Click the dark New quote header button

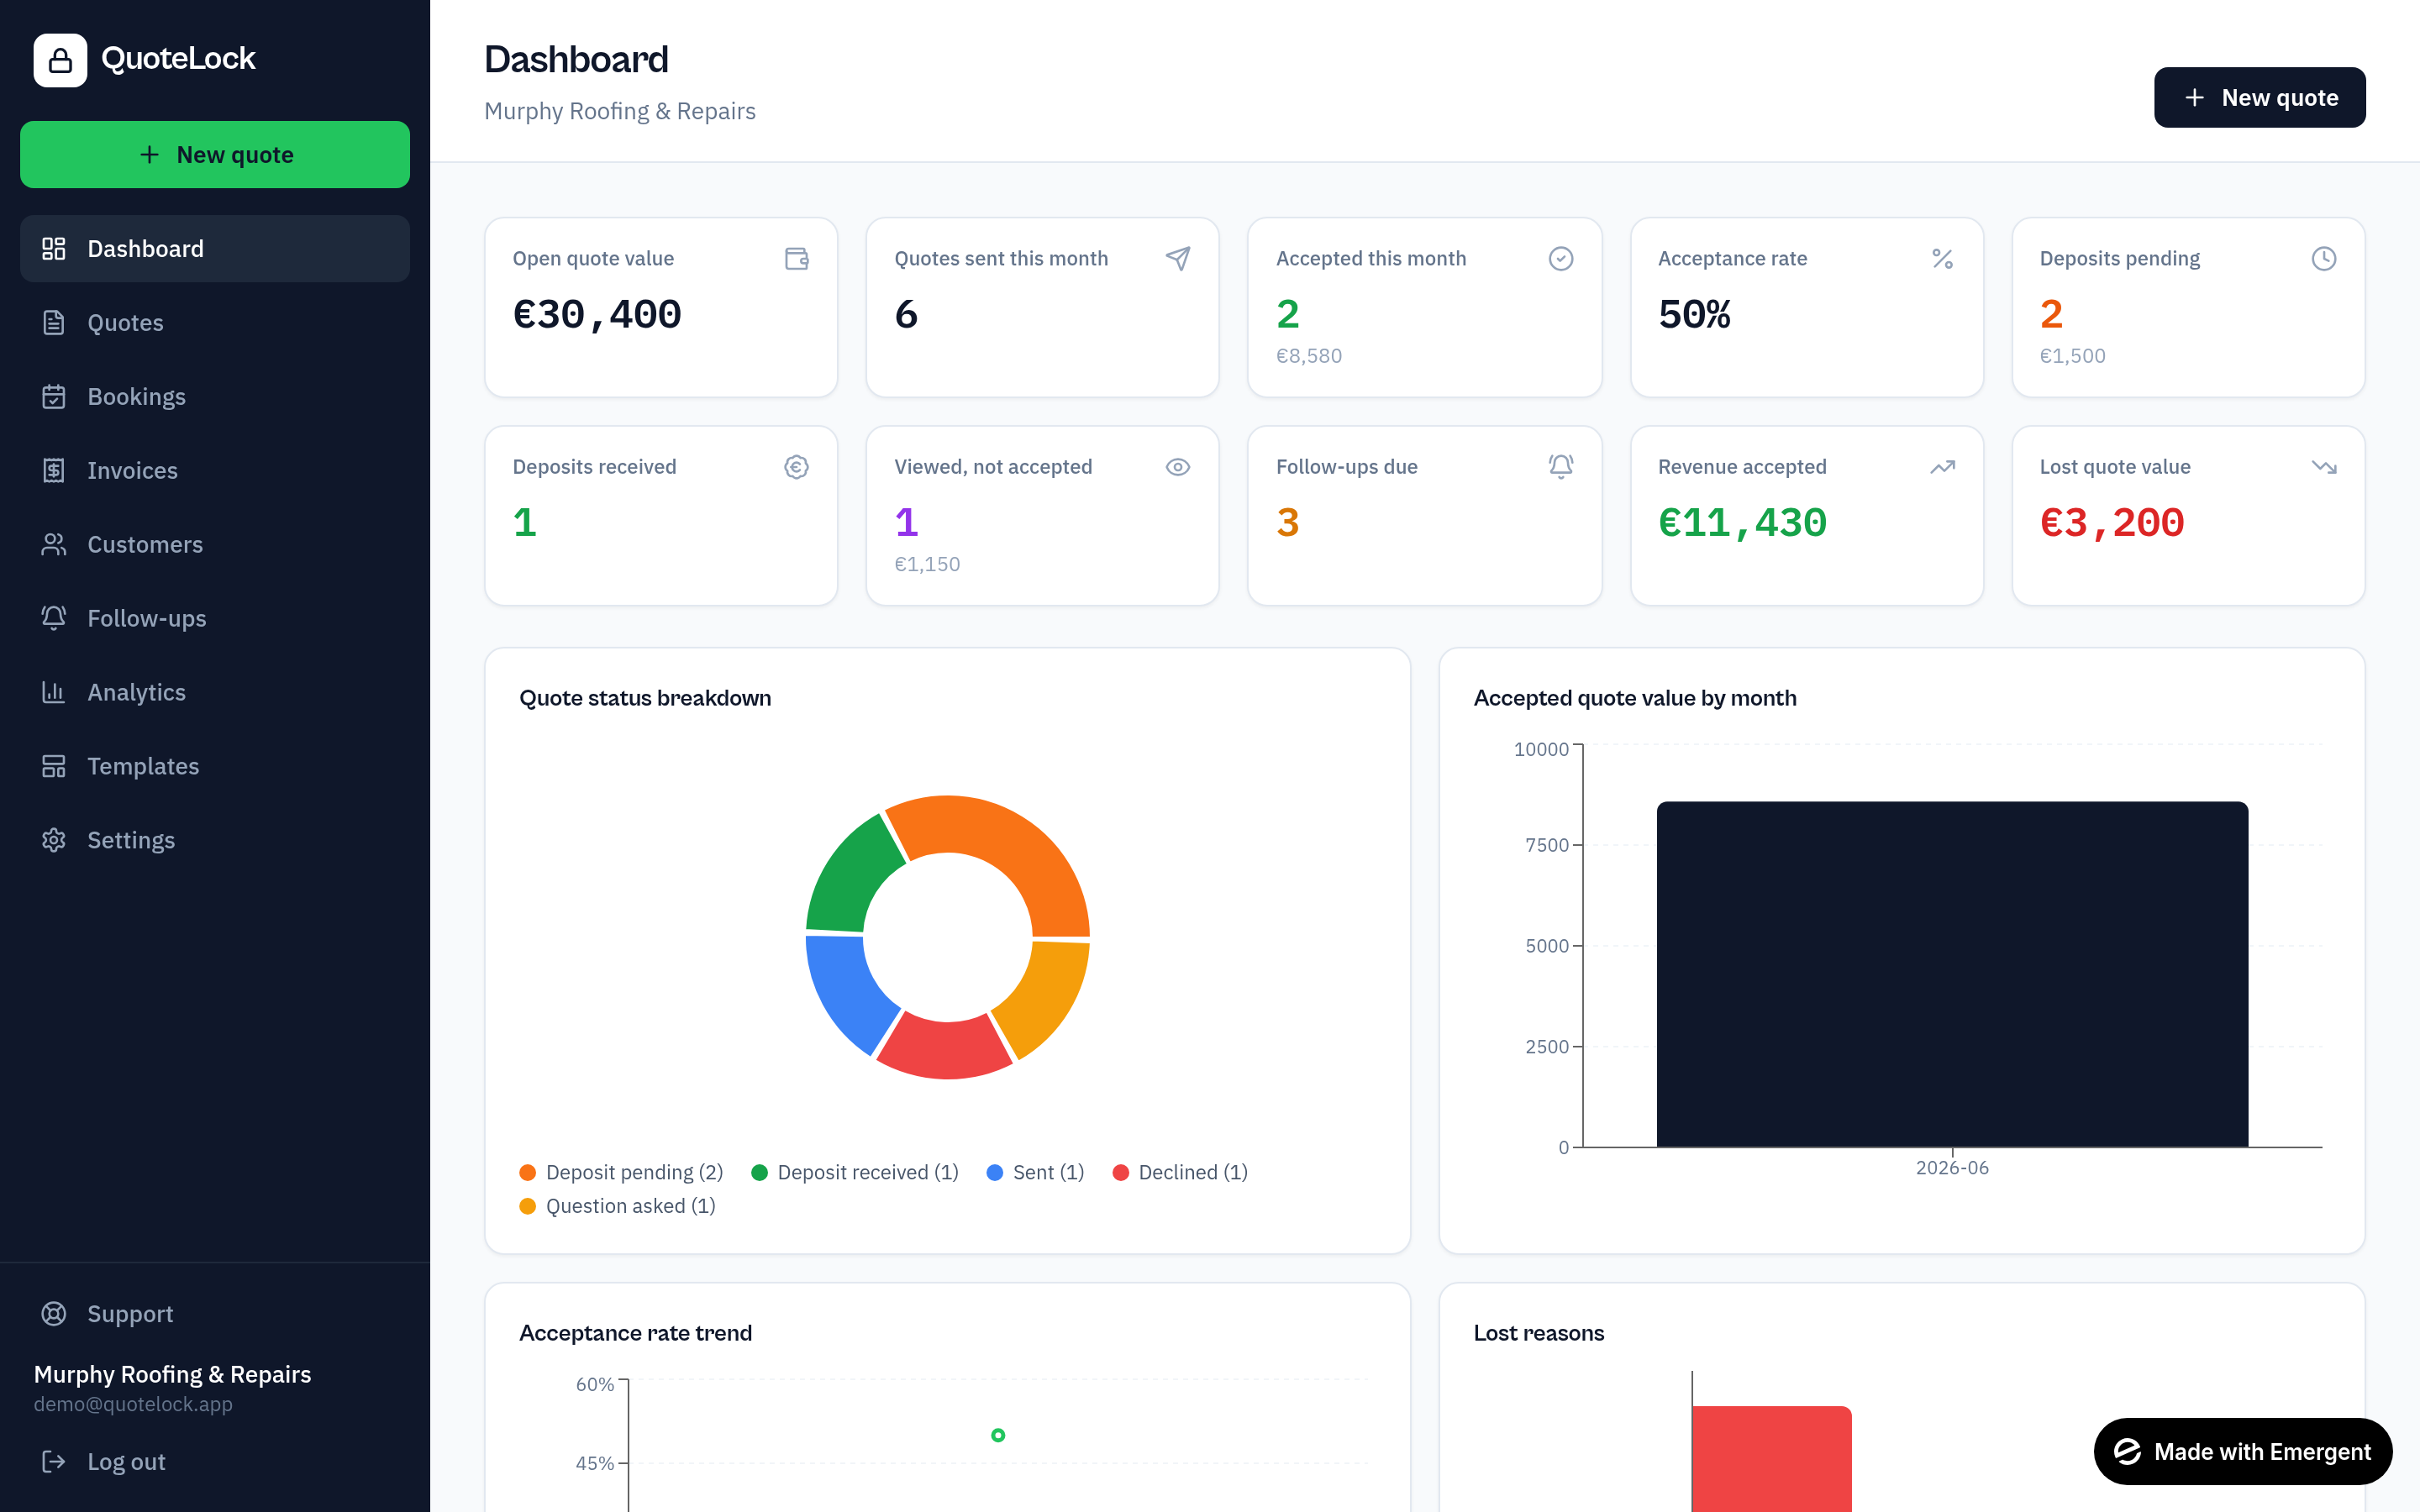[2259, 97]
